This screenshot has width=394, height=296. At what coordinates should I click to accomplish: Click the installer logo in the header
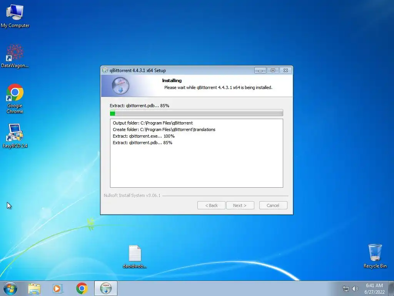coord(120,86)
